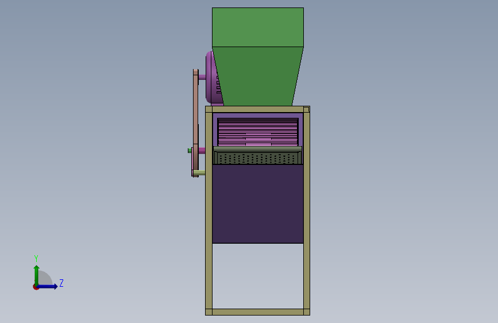This screenshot has height=323, width=498.
Task: Select the frame's left vertical leg
Action: [x=209, y=210]
